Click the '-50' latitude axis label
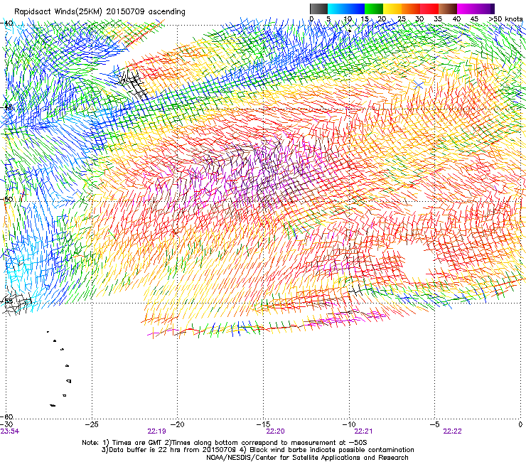 click(7, 199)
